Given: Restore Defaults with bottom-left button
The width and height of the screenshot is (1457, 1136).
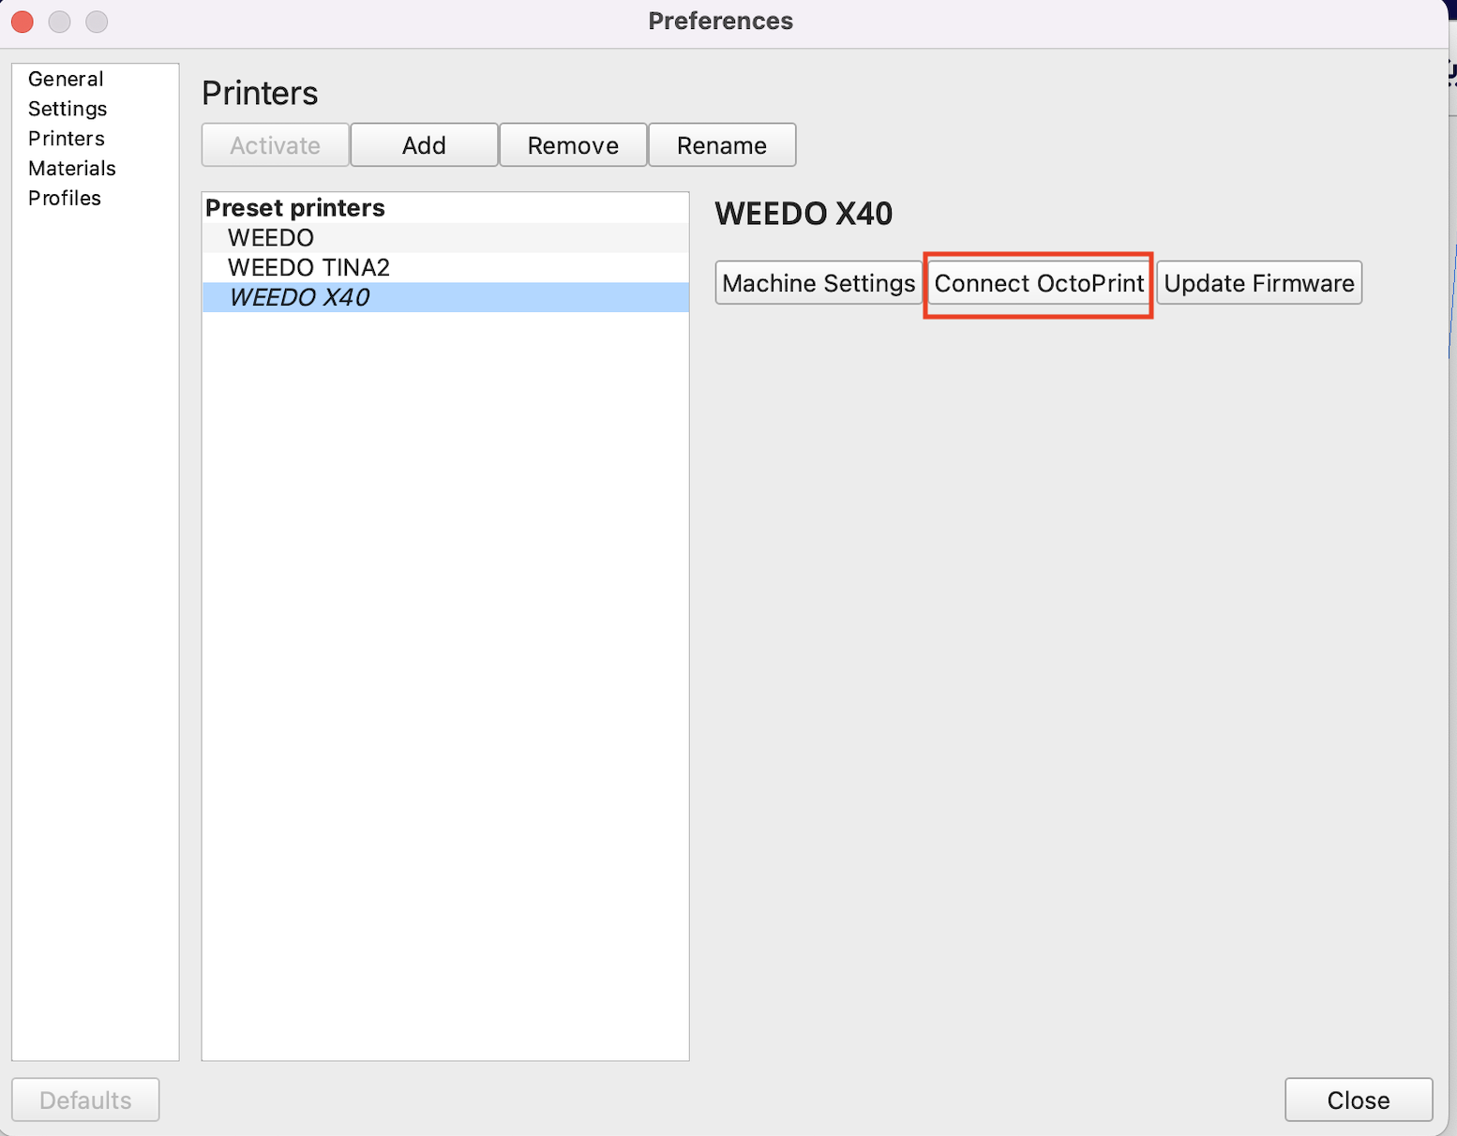Looking at the screenshot, I should coord(85,1099).
